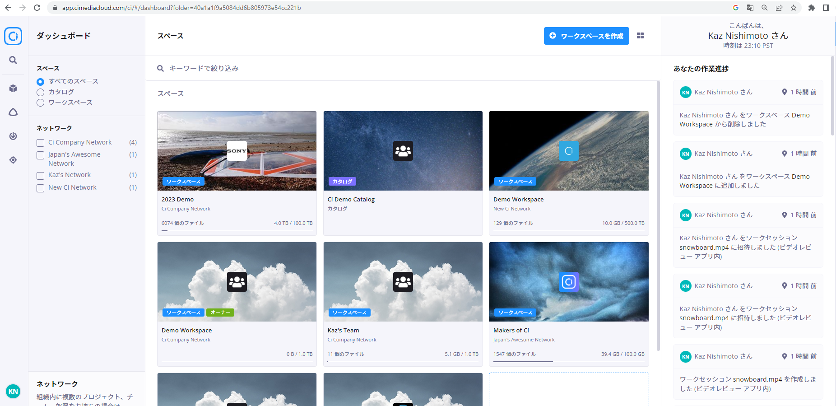Click the オーナー green badge

click(x=220, y=313)
